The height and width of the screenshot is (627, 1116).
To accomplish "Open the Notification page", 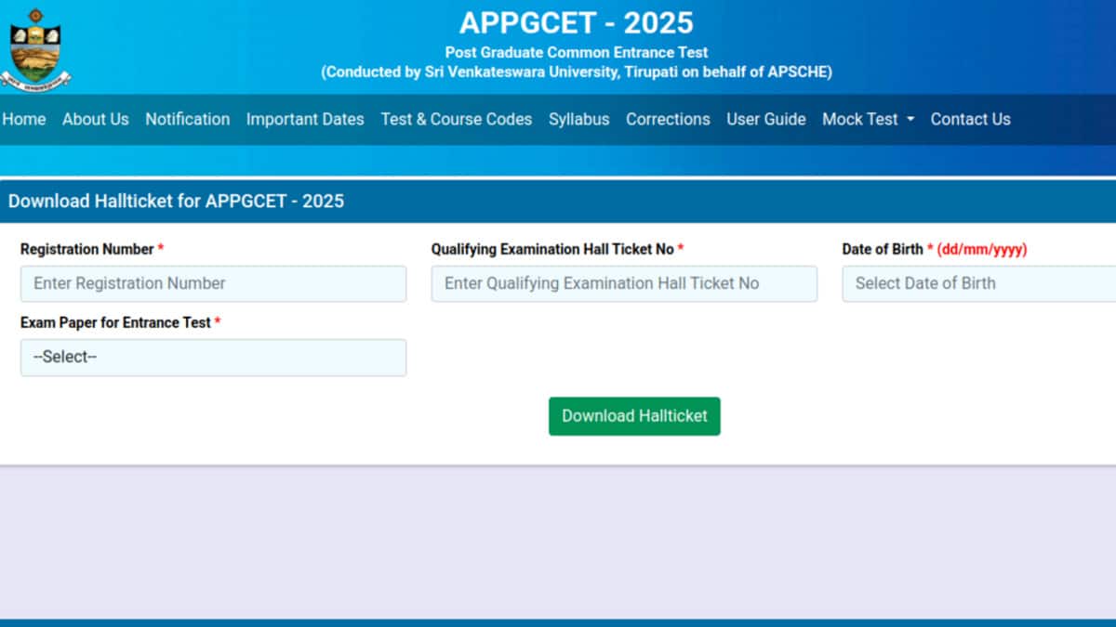I will click(x=188, y=119).
